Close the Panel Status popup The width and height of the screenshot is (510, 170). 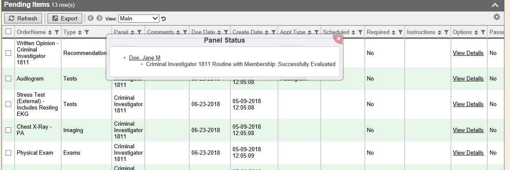338,38
